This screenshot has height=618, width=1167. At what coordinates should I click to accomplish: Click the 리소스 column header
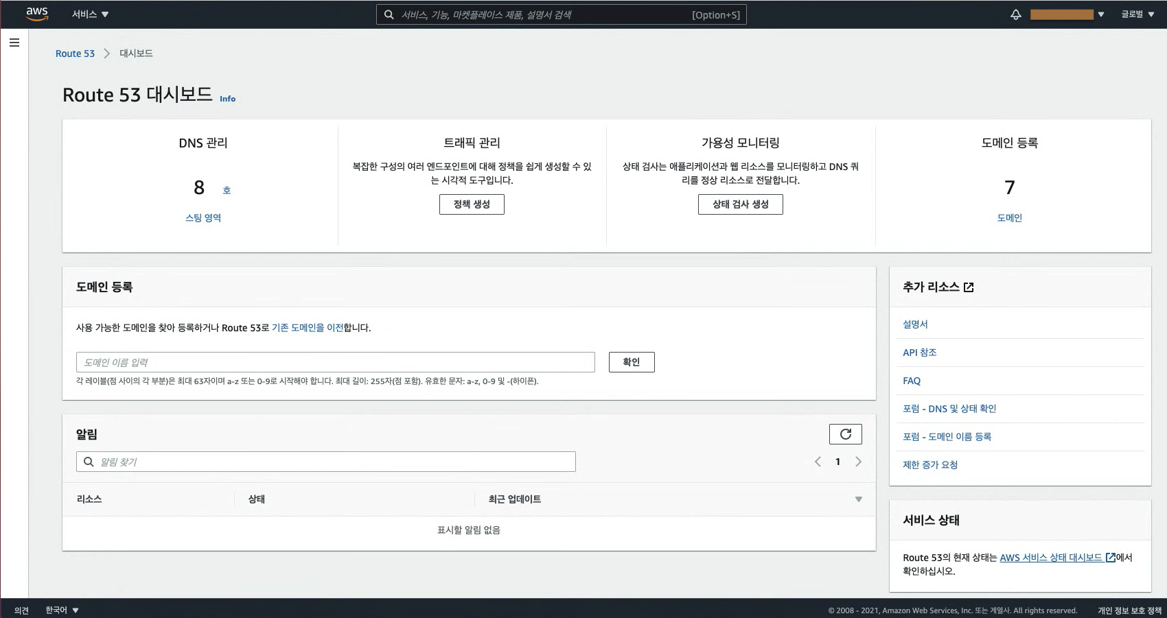point(89,499)
